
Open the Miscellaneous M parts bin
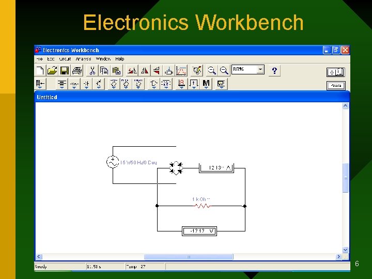(x=206, y=84)
